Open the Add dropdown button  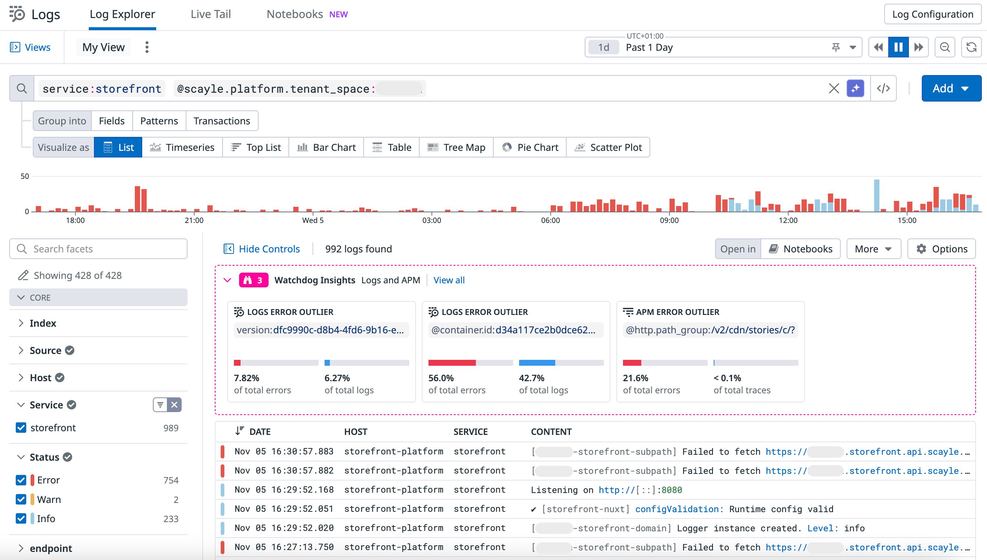pos(951,88)
